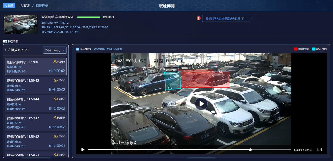Click the 已标记 marker icon on 11:59:42 clip
Image resolution: width=333 pixels, height=161 pixels.
55,80
